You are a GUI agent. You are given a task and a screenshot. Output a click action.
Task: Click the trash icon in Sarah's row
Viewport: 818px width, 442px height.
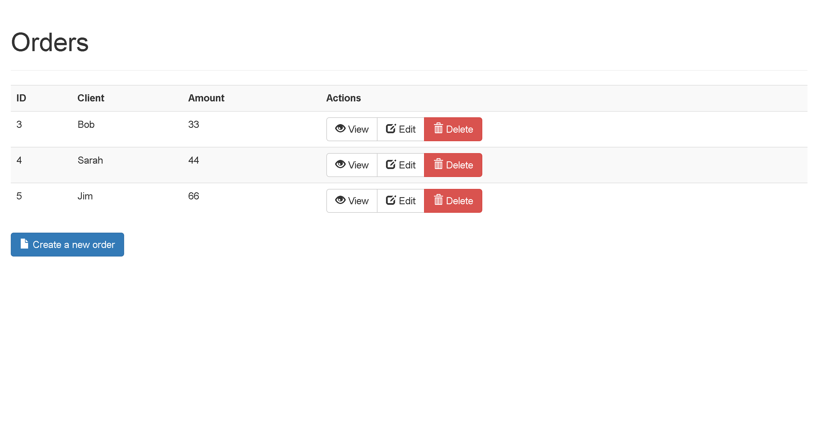click(438, 164)
